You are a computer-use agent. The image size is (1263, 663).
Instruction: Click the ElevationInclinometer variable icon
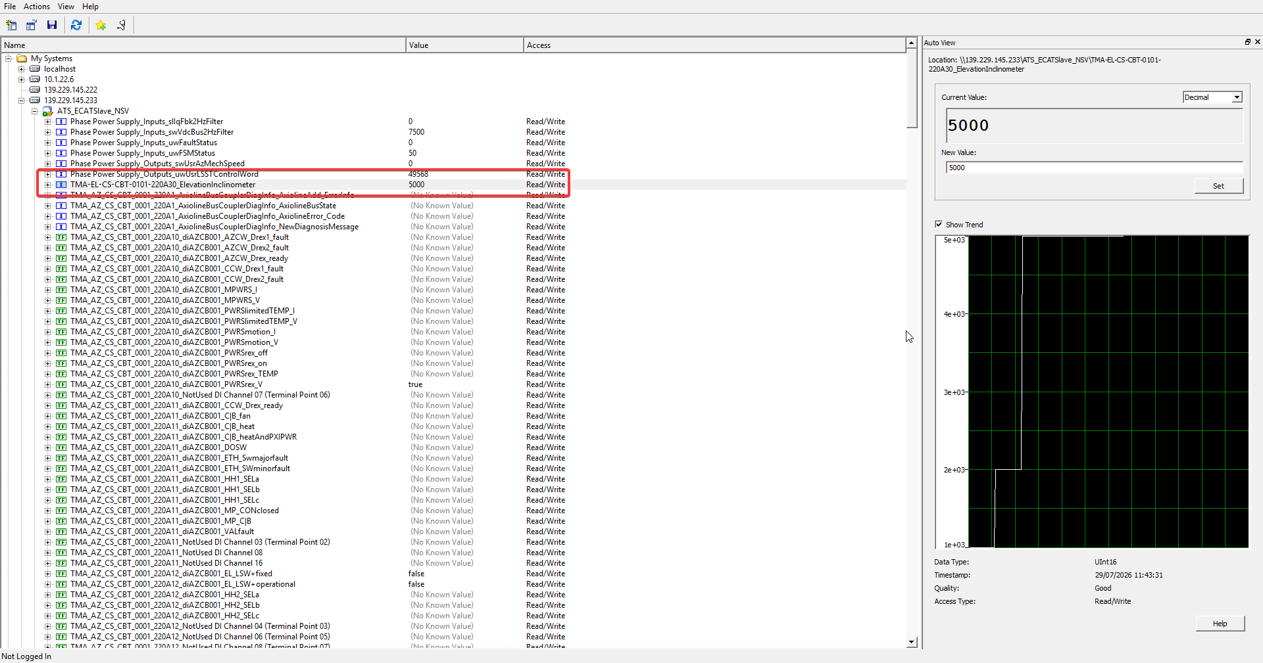click(x=61, y=185)
